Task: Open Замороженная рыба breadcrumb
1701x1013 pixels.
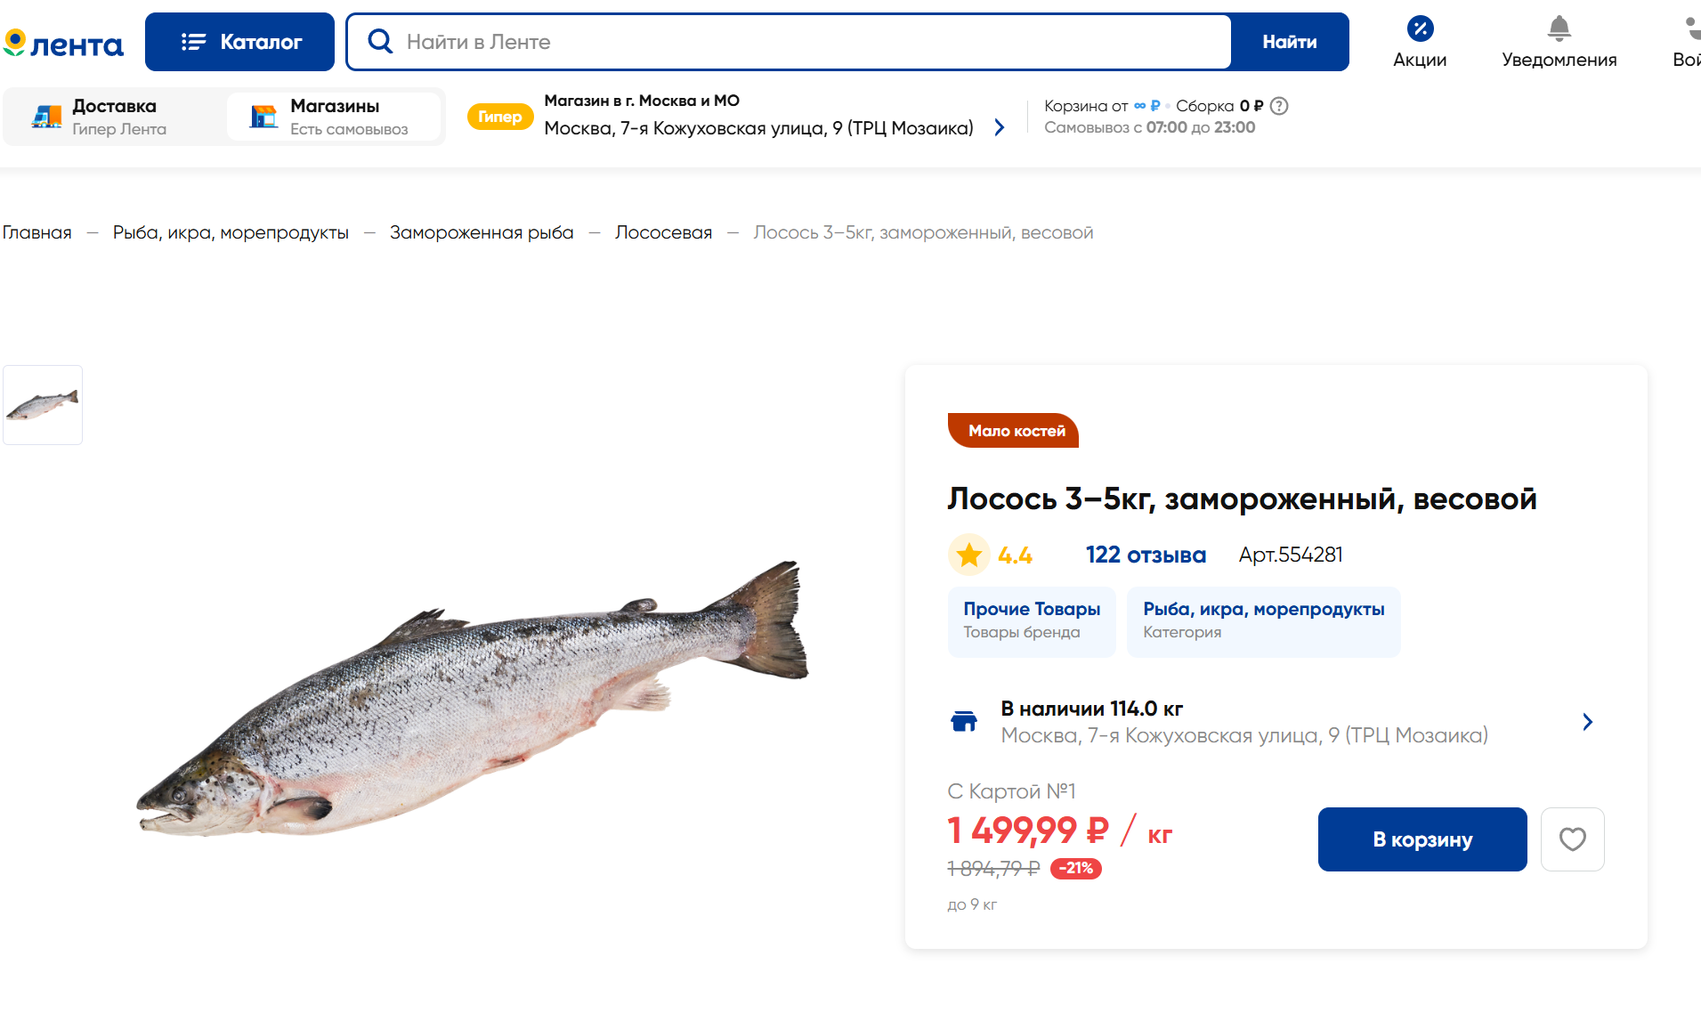Action: (x=481, y=232)
